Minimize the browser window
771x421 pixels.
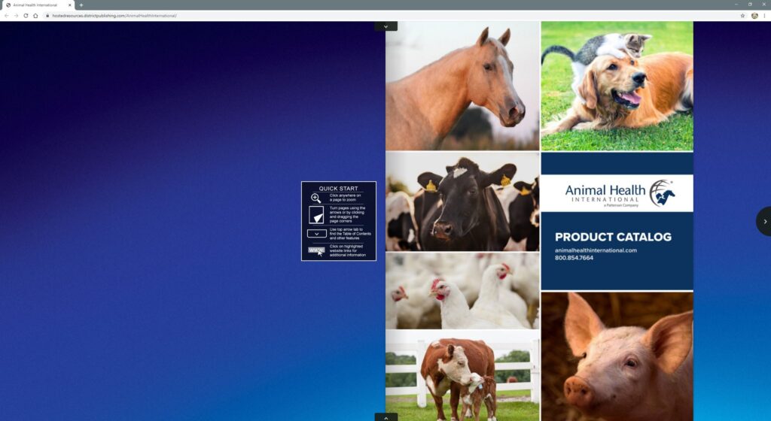point(736,5)
